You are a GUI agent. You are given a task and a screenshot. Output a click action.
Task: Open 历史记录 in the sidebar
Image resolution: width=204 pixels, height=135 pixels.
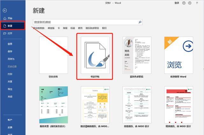click(13, 66)
